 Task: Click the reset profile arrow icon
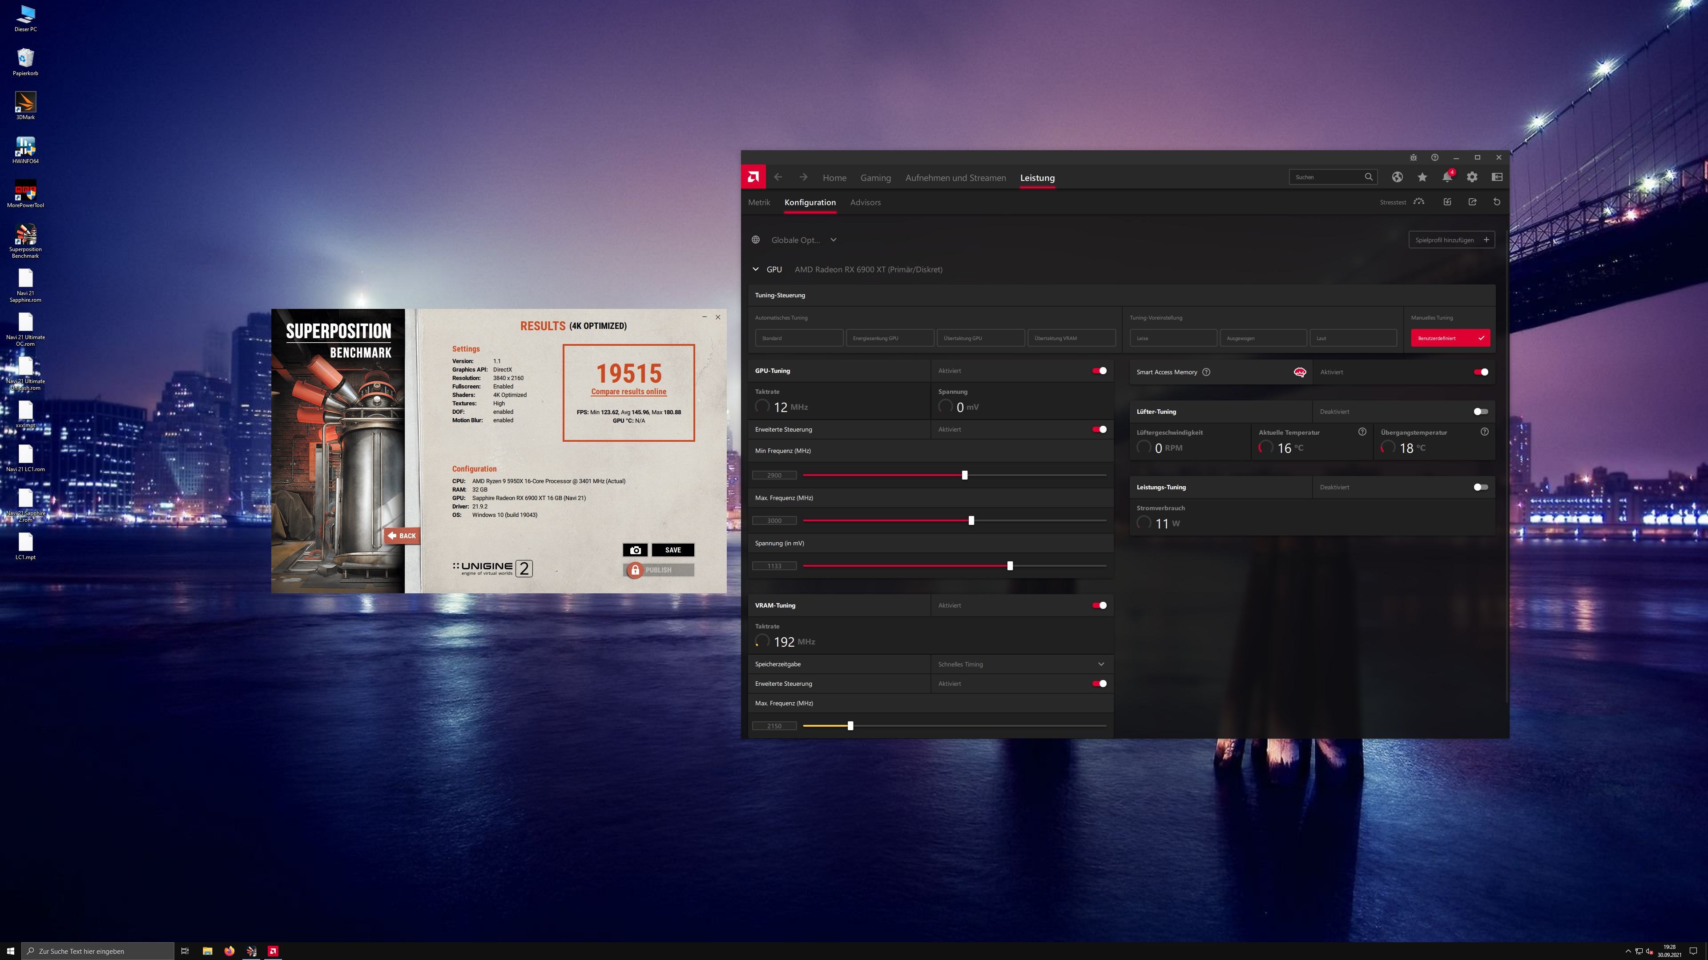pyautogui.click(x=1496, y=202)
